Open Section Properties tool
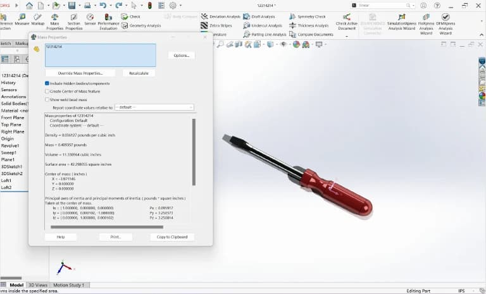 pyautogui.click(x=74, y=21)
